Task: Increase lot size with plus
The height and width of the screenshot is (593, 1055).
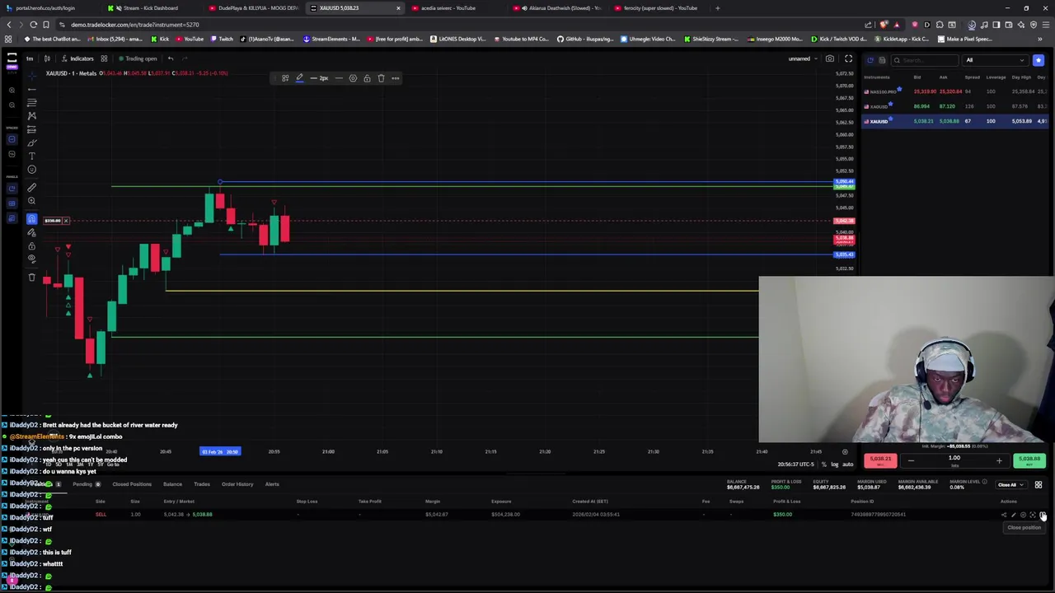Action: pos(999,460)
